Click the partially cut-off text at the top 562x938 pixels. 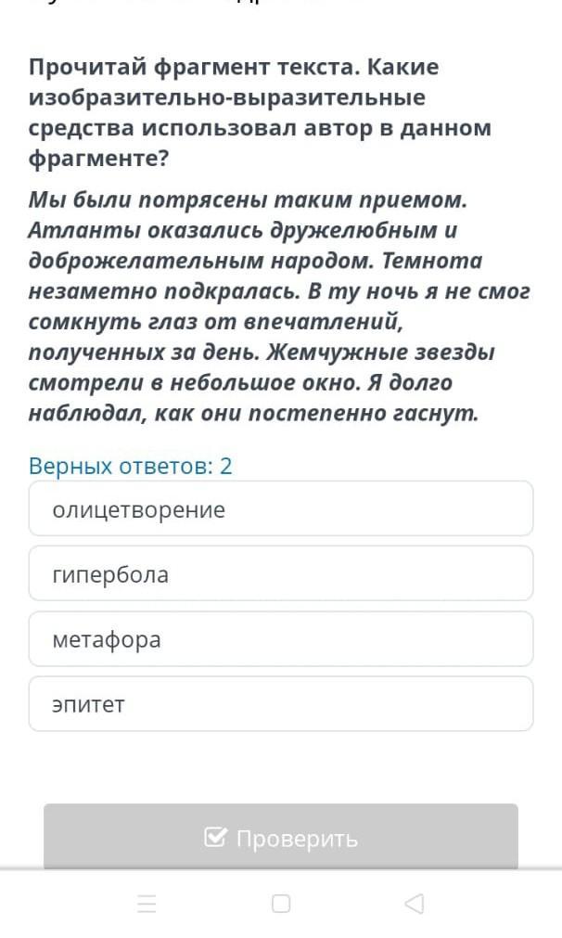pos(198,3)
